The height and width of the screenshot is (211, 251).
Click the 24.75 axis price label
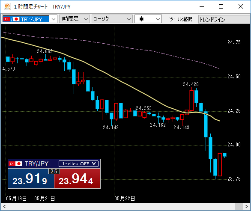[234, 42]
